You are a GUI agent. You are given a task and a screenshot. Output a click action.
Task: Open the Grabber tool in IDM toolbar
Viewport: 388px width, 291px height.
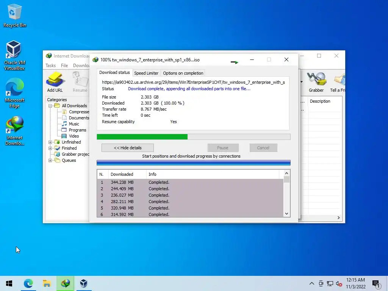point(316,82)
